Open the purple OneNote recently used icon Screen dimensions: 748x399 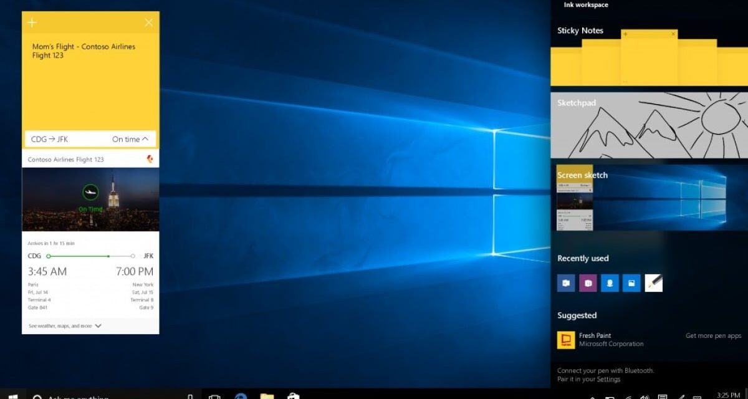[588, 283]
